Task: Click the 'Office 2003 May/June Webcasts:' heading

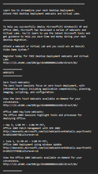Action: tap(23, 112)
